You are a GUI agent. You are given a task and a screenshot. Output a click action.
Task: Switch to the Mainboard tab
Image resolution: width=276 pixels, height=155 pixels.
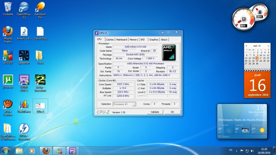(121, 40)
